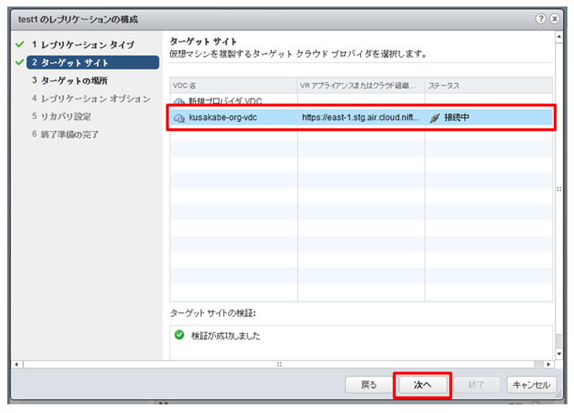This screenshot has height=413, width=574.
Task: Sort by VDC 名 column header
Action: (x=234, y=85)
